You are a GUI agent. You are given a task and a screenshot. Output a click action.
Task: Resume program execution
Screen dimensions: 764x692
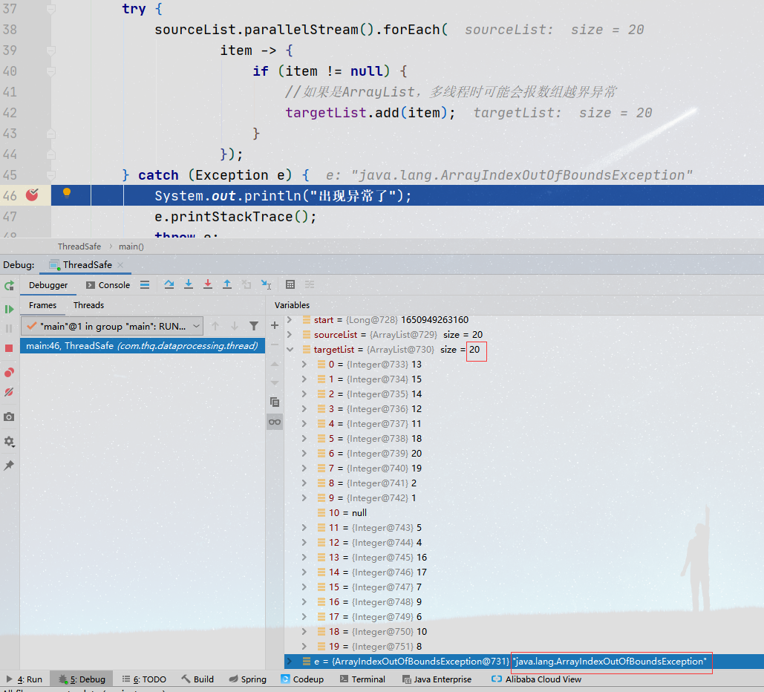pos(8,309)
